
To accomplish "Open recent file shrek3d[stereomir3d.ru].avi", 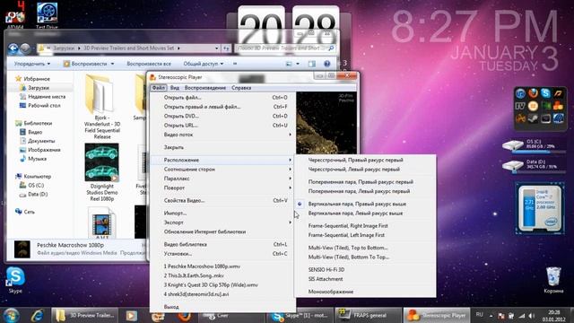I will (x=222, y=293).
